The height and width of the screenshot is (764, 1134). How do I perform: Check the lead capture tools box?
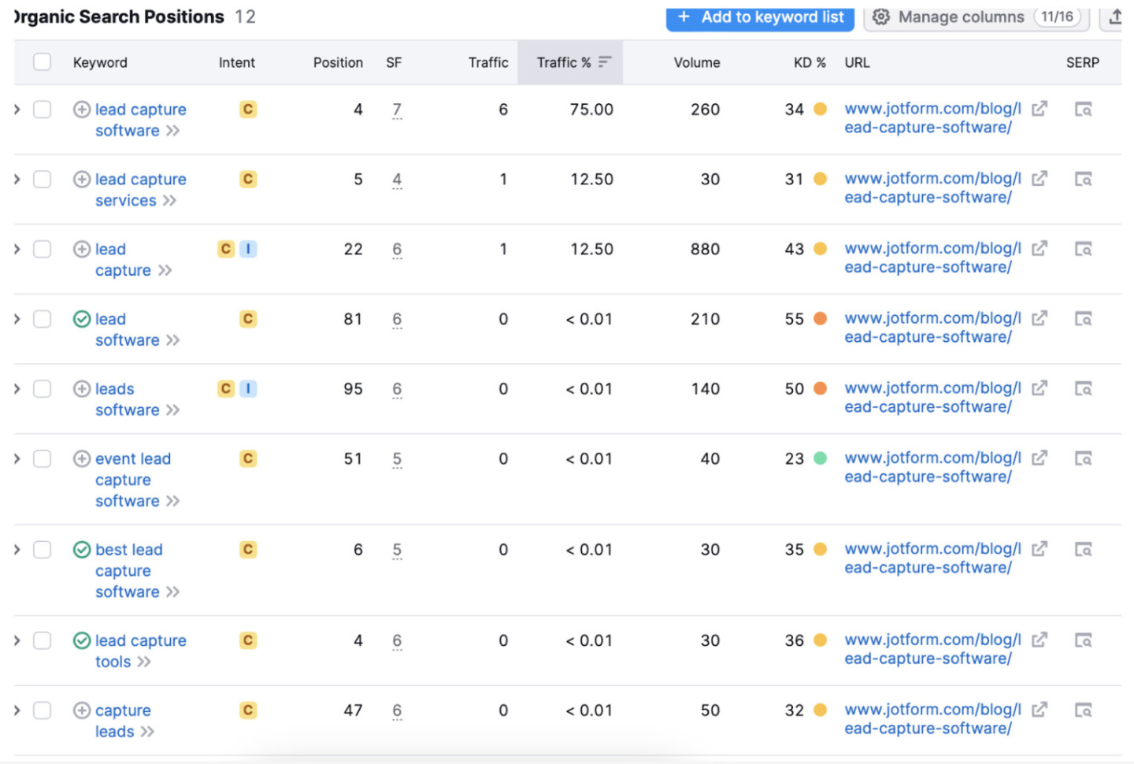pyautogui.click(x=43, y=640)
